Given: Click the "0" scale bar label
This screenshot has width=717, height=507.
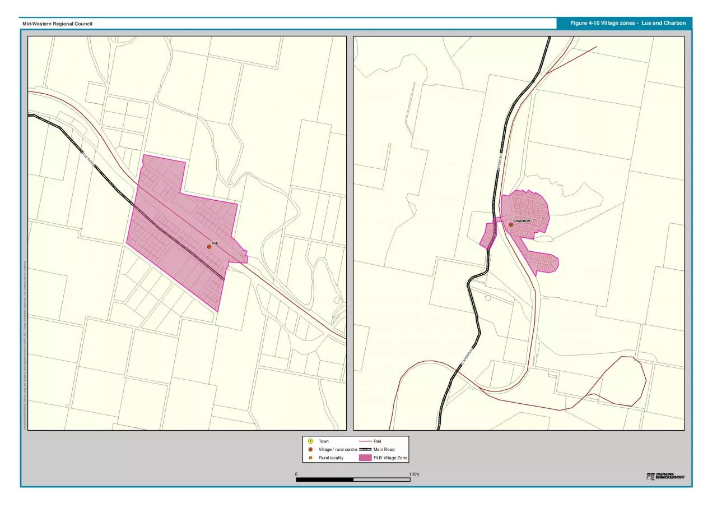Looking at the screenshot, I should click(296, 474).
